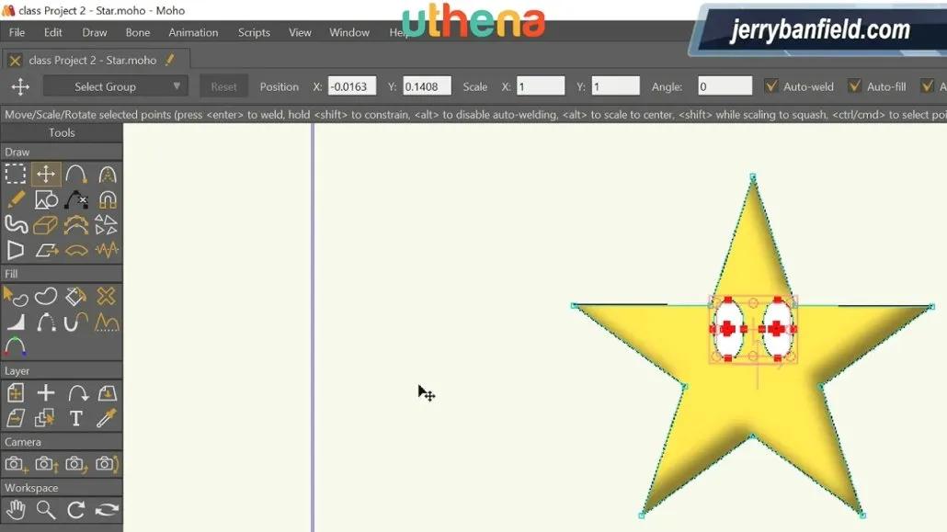Select the Blob Brush squiggle tool
The height and width of the screenshot is (532, 947).
click(x=16, y=224)
